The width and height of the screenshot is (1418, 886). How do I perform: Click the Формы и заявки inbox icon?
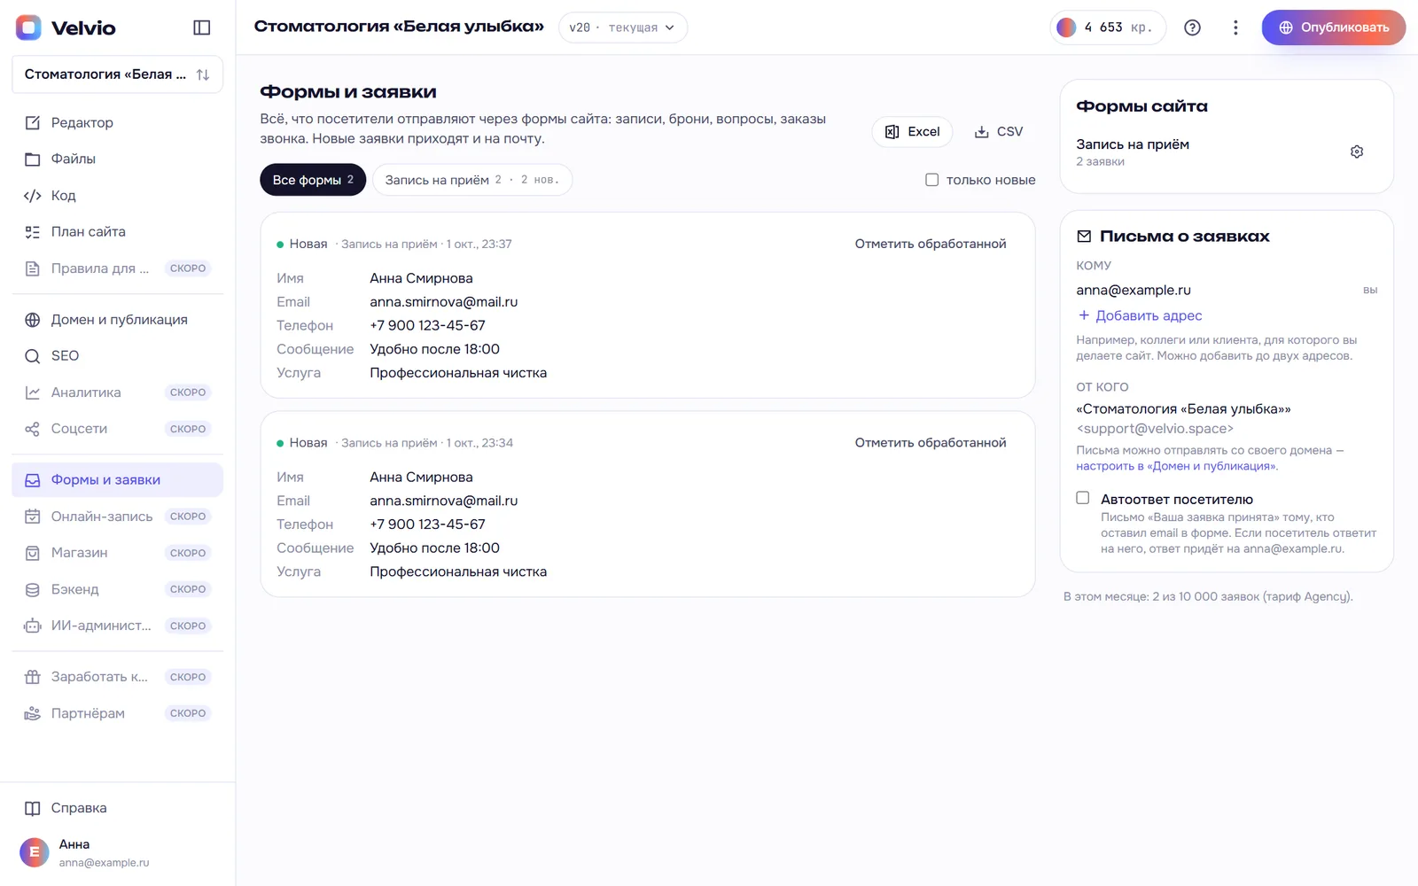[33, 480]
